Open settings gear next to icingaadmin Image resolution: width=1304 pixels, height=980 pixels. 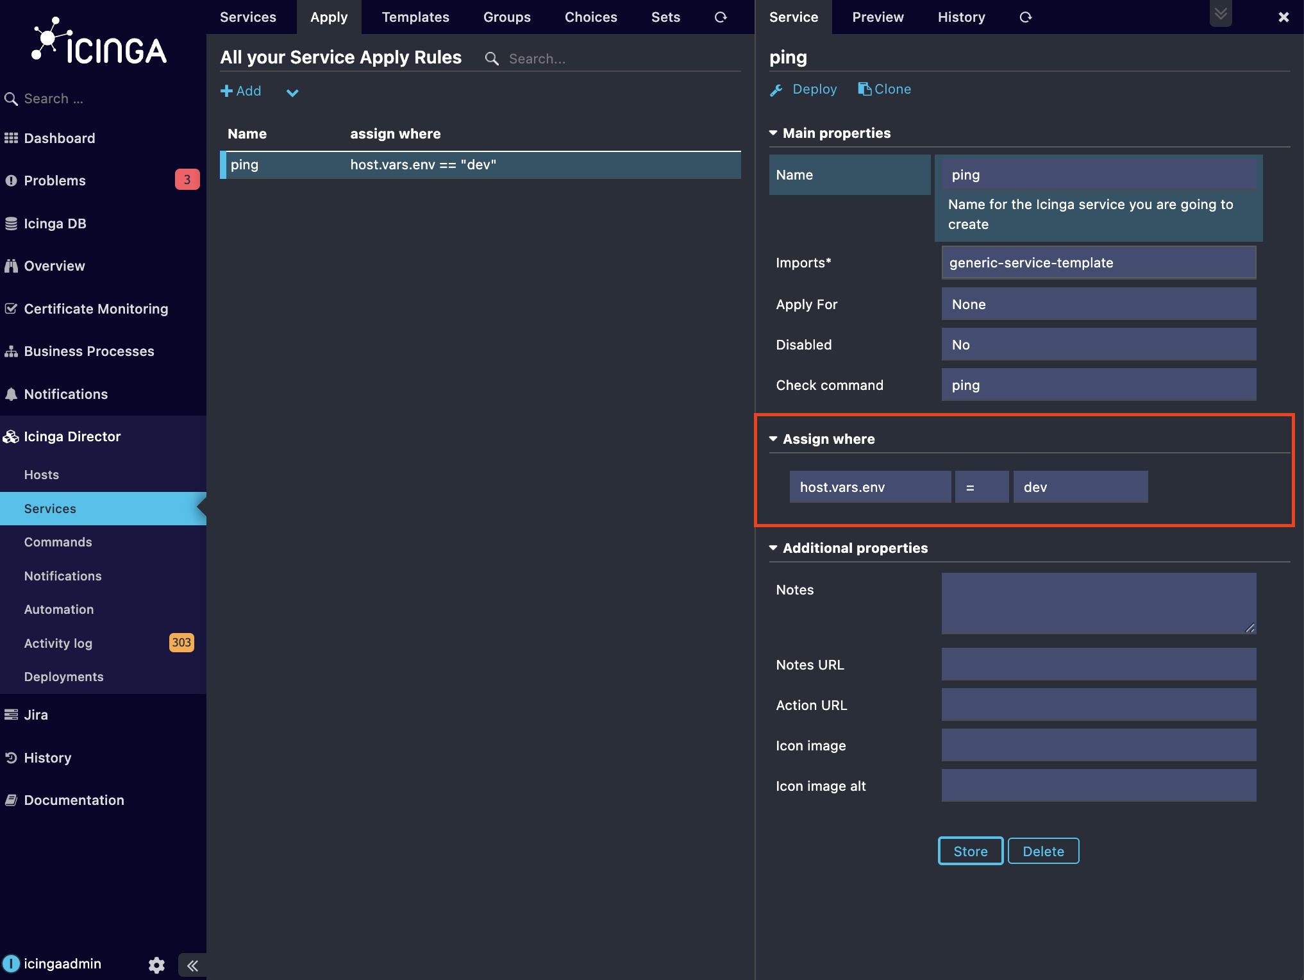point(156,965)
